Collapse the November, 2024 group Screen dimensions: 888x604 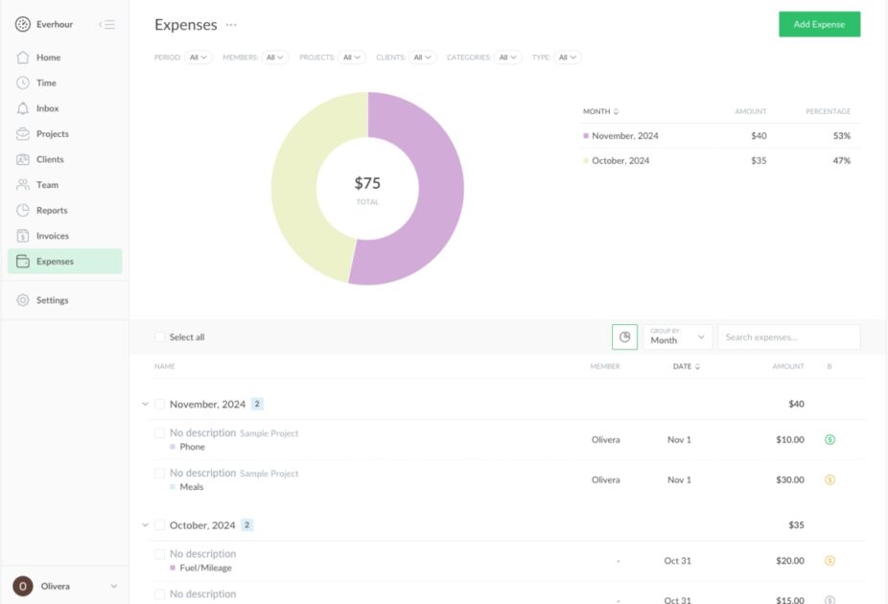click(145, 404)
